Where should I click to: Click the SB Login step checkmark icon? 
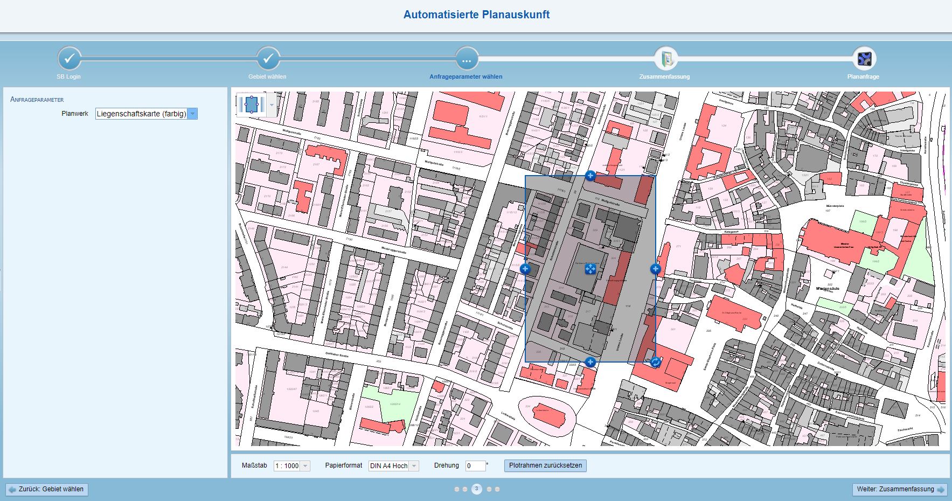coord(69,59)
